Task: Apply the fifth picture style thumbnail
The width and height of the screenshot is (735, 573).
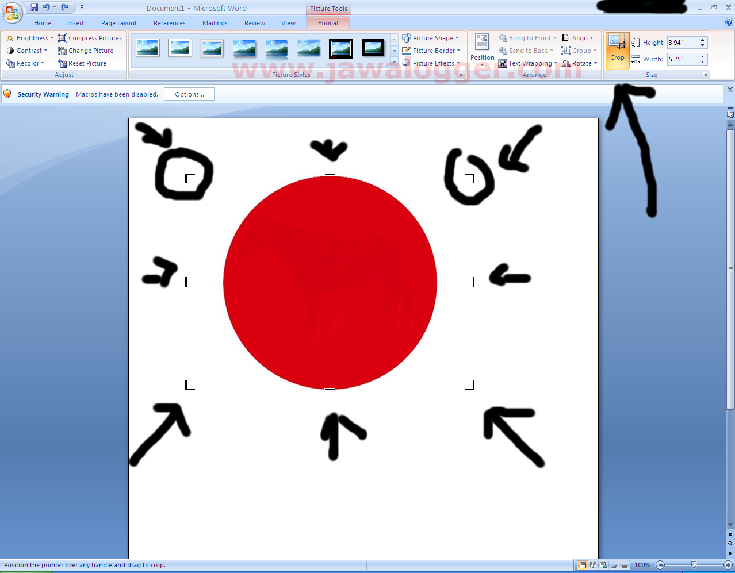Action: coord(277,48)
